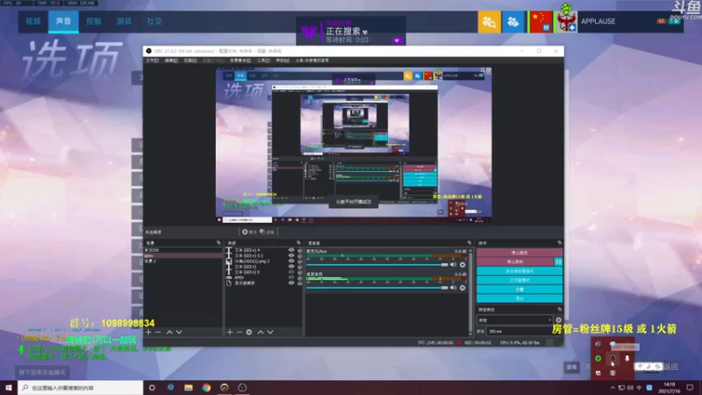Open 文件(F) menu in OBS

pyautogui.click(x=152, y=61)
